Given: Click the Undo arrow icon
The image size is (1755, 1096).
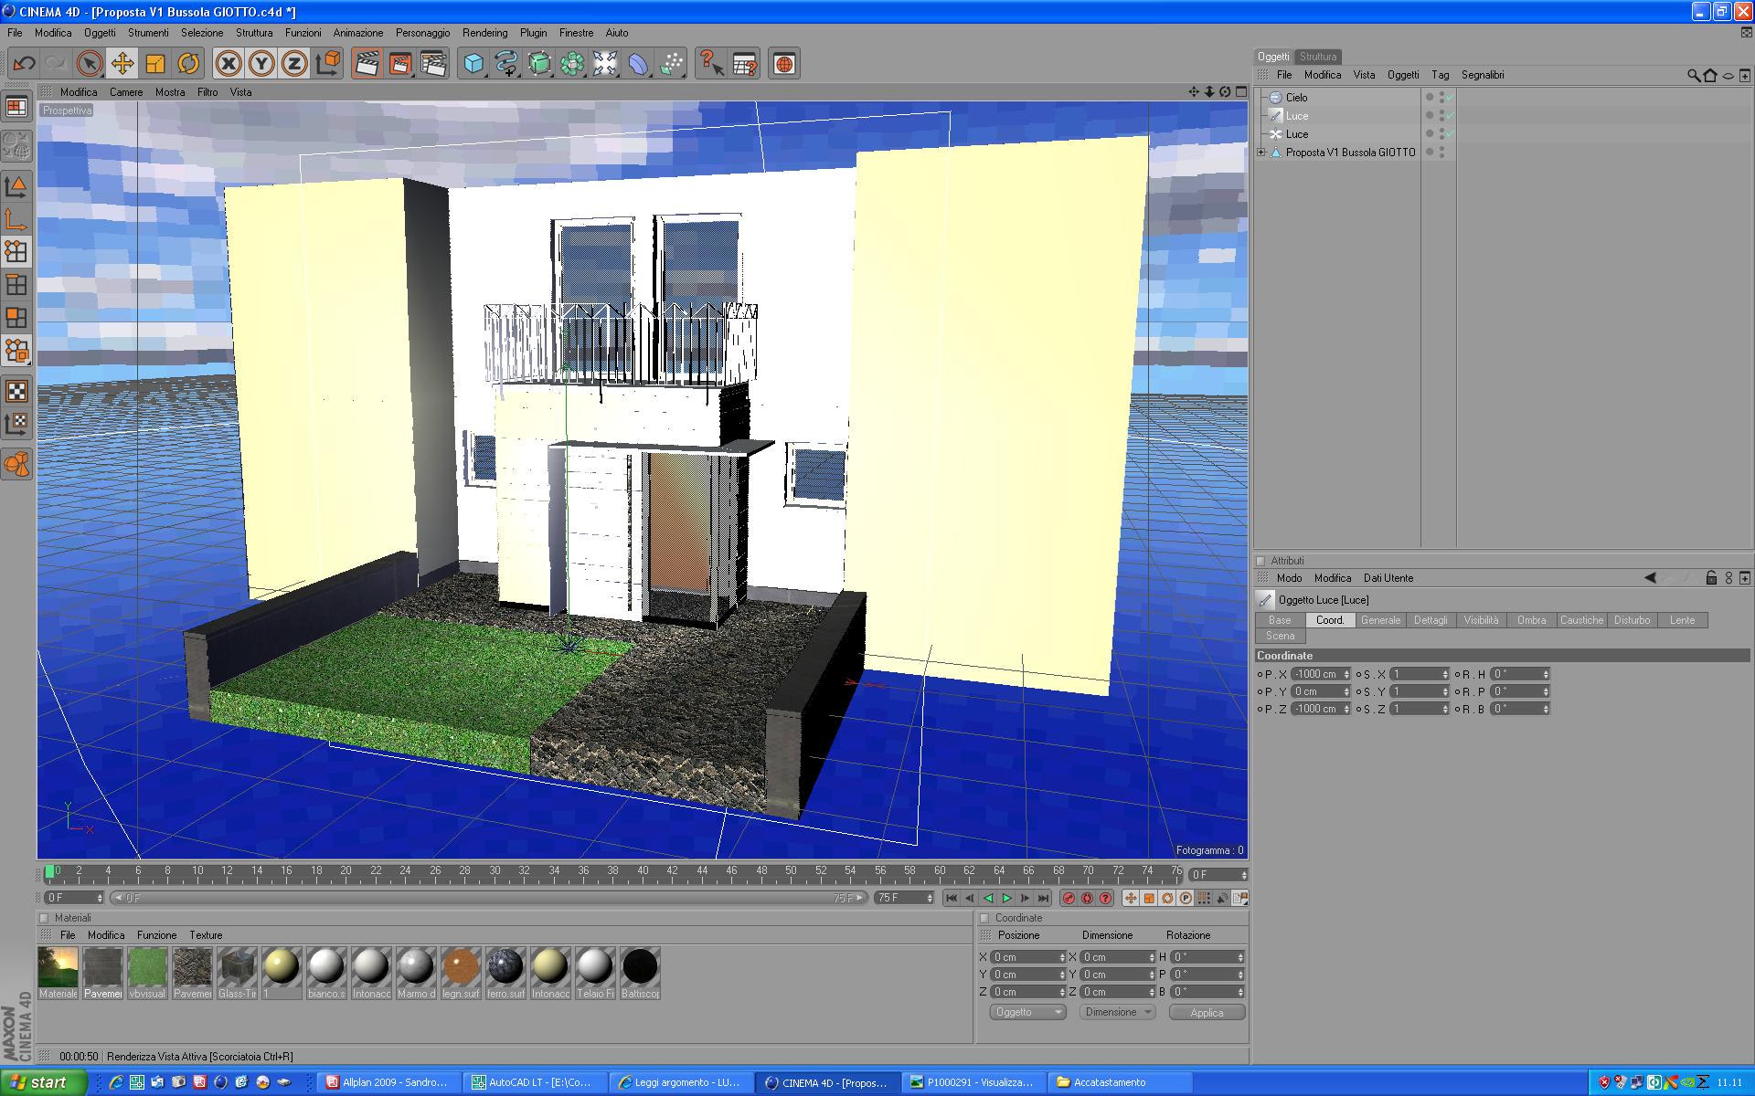Looking at the screenshot, I should [x=25, y=64].
